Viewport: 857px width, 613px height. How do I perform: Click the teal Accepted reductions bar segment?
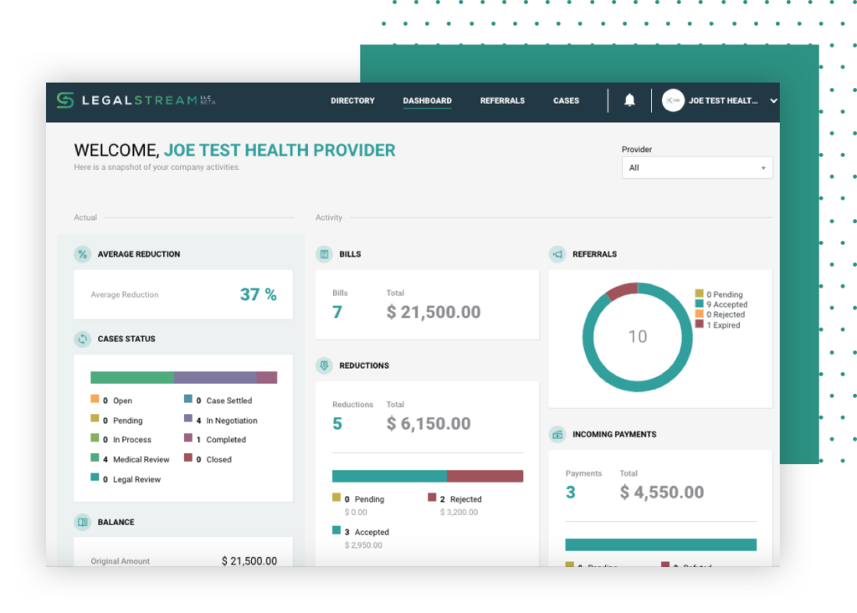[390, 476]
